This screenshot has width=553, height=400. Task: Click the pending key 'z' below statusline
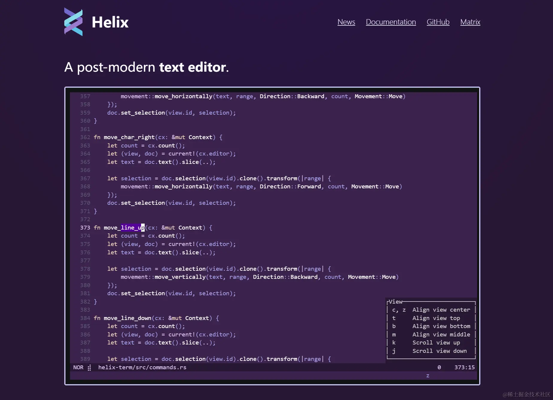point(428,376)
